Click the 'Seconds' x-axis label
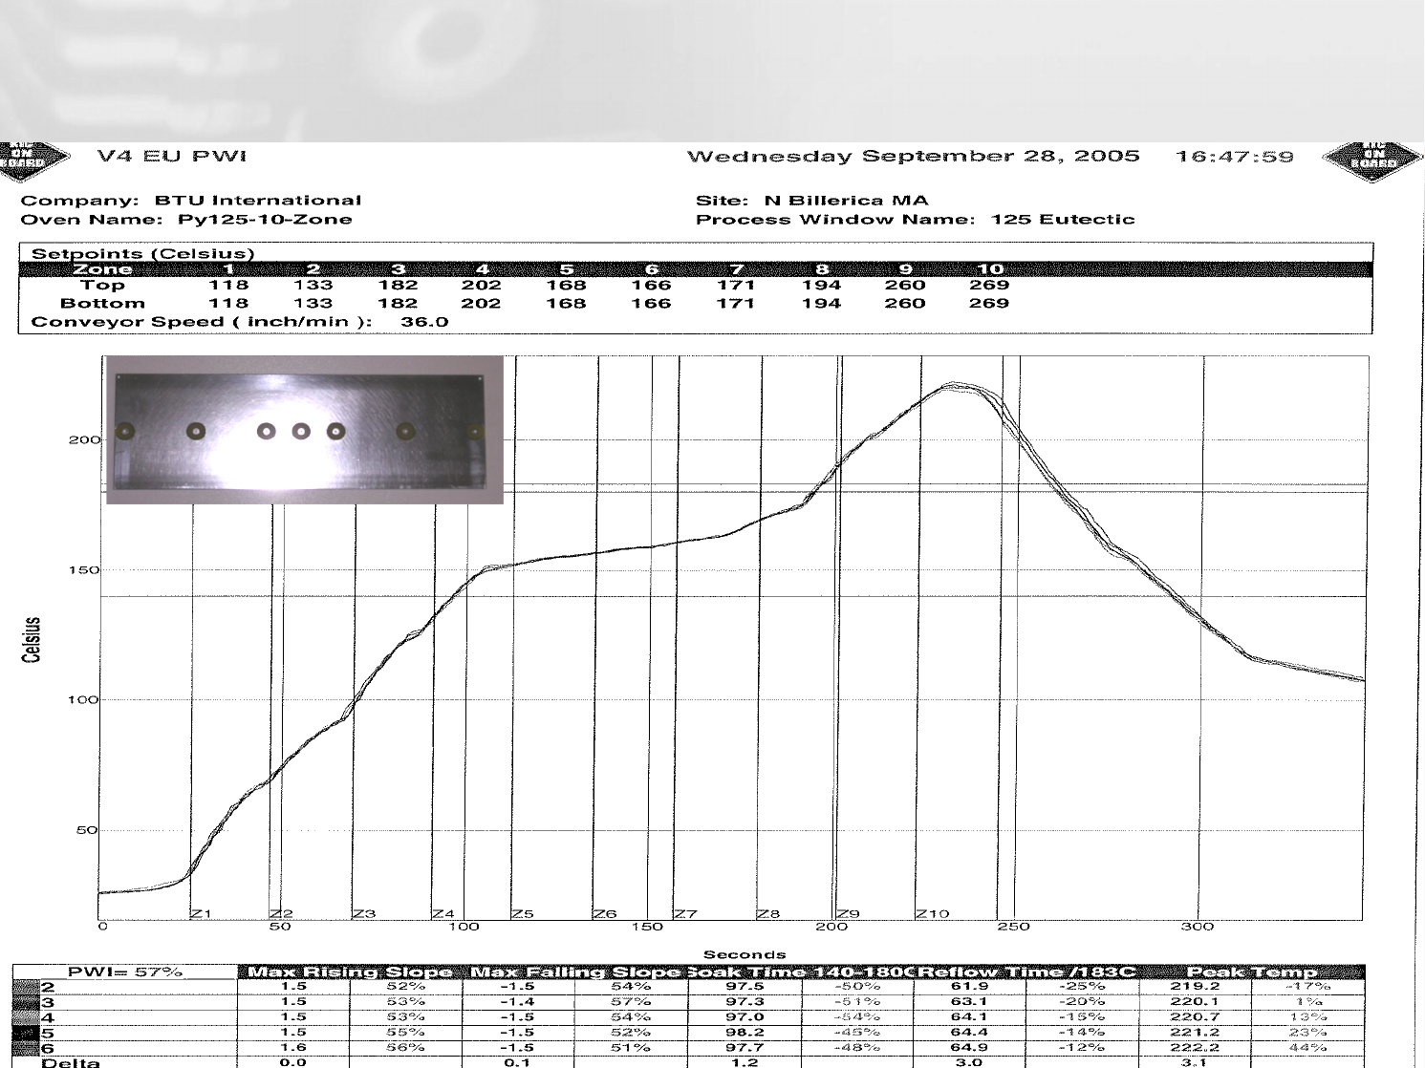The height and width of the screenshot is (1068, 1425). pos(745,954)
